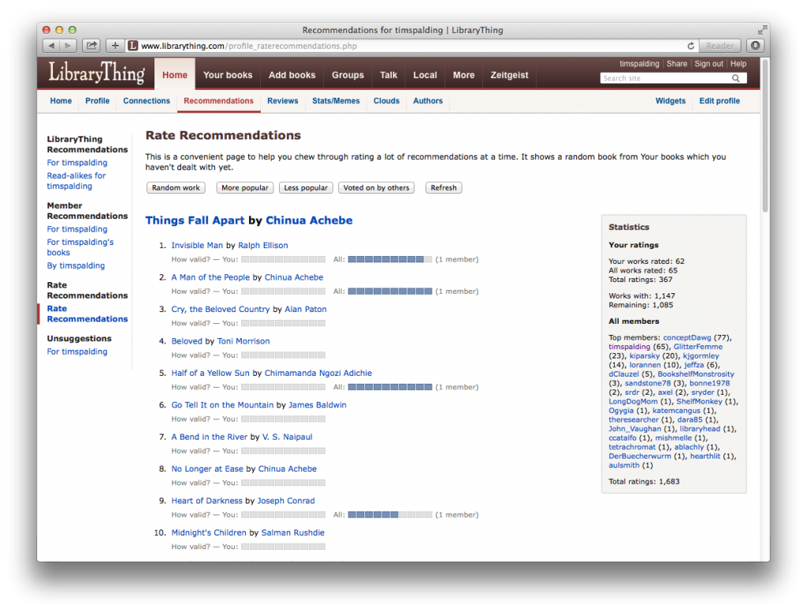Click the search magnifier icon
Screen dimensions: 807x613
736,78
